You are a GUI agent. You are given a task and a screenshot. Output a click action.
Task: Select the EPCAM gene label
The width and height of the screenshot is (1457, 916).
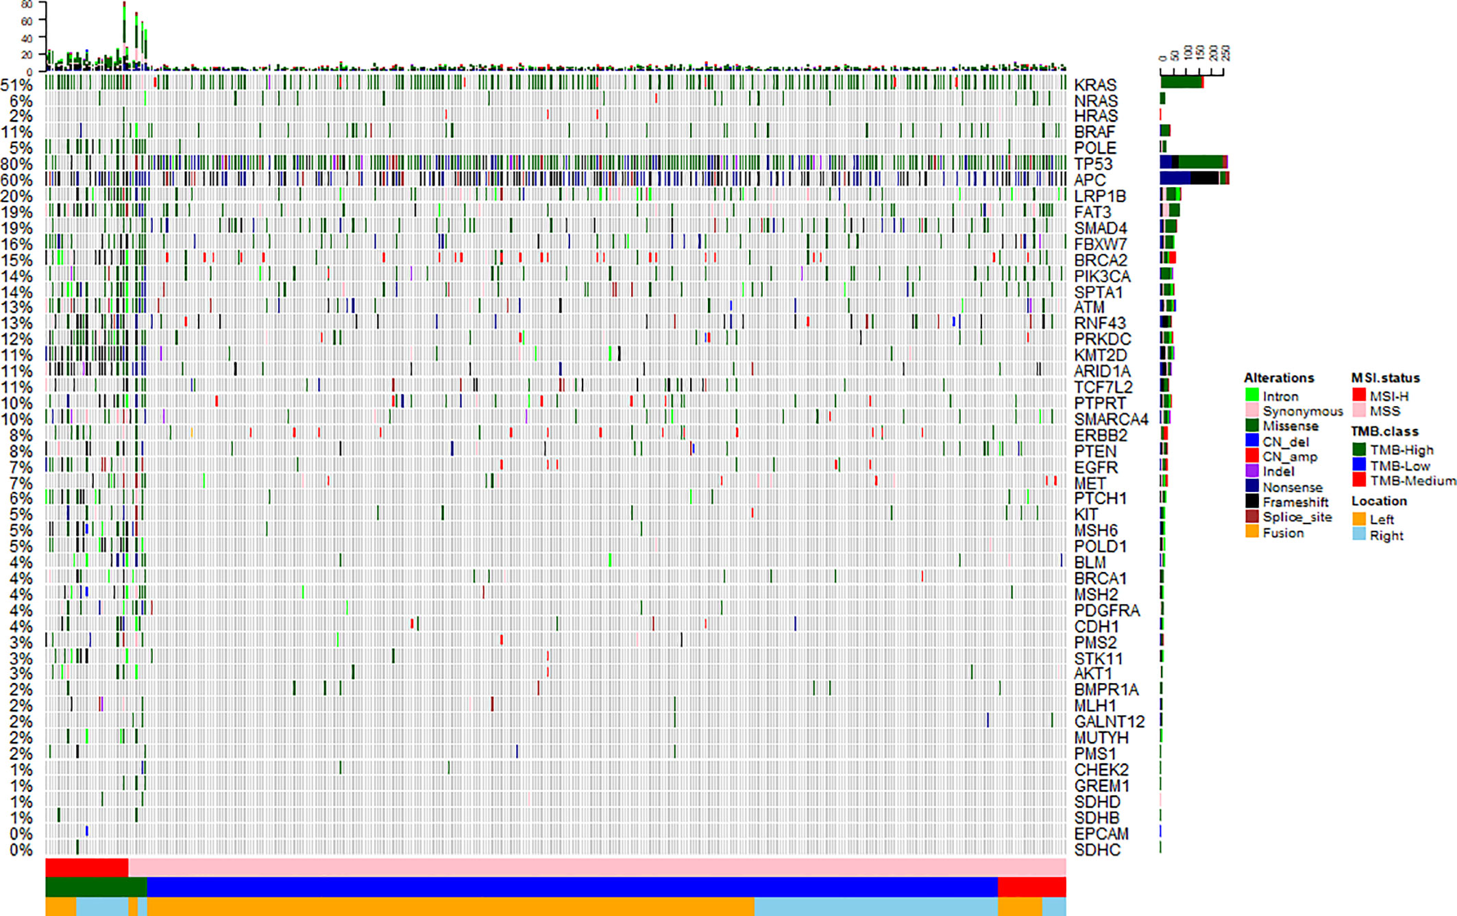click(1101, 834)
